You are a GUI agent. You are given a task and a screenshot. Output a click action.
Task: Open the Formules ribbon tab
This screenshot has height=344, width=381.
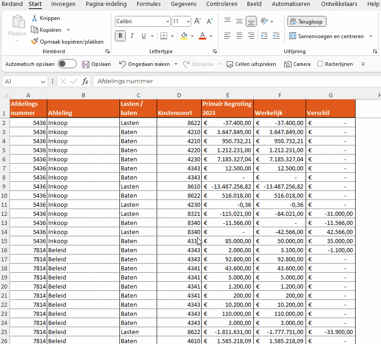coord(148,4)
